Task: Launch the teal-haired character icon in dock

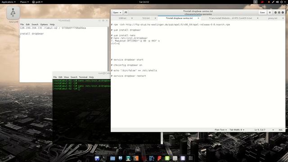Action: point(128,158)
